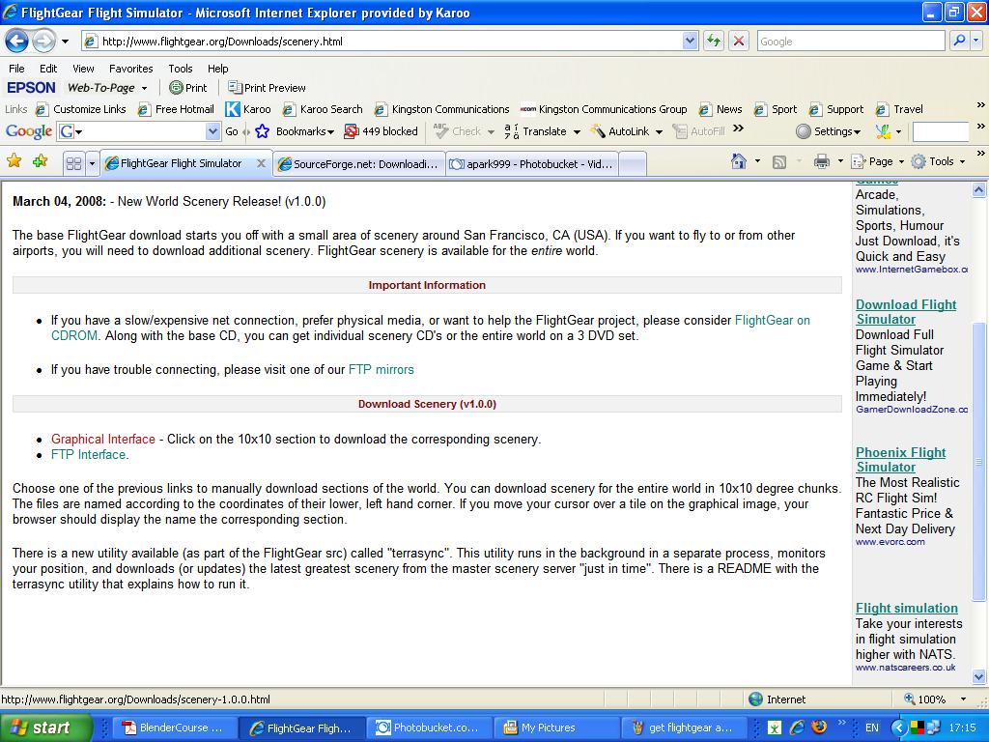The height and width of the screenshot is (742, 989).
Task: Click the Excel icon in taskbar tray
Action: tap(775, 728)
